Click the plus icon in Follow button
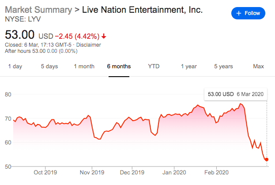Image resolution: width=275 pixels, height=185 pixels. [x=239, y=13]
